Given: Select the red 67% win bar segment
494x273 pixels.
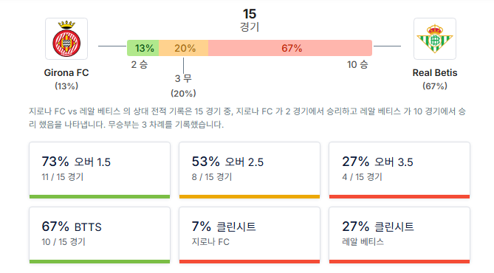Looking at the screenshot, I should tap(290, 48).
